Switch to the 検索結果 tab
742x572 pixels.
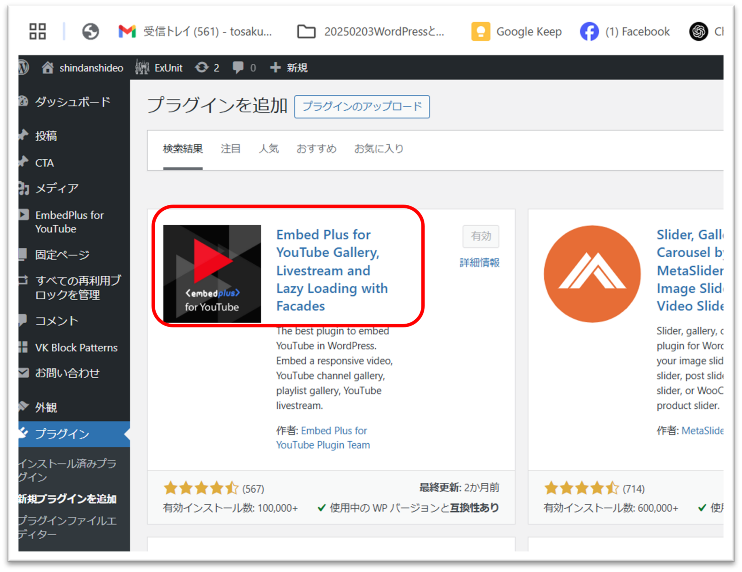(x=183, y=149)
